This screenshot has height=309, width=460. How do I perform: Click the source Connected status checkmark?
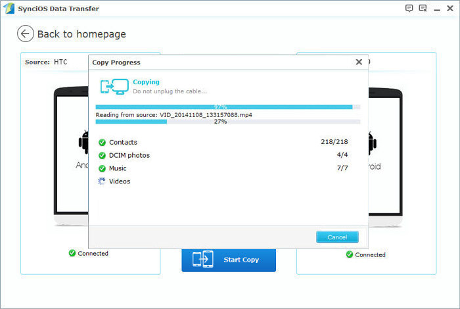pos(72,253)
